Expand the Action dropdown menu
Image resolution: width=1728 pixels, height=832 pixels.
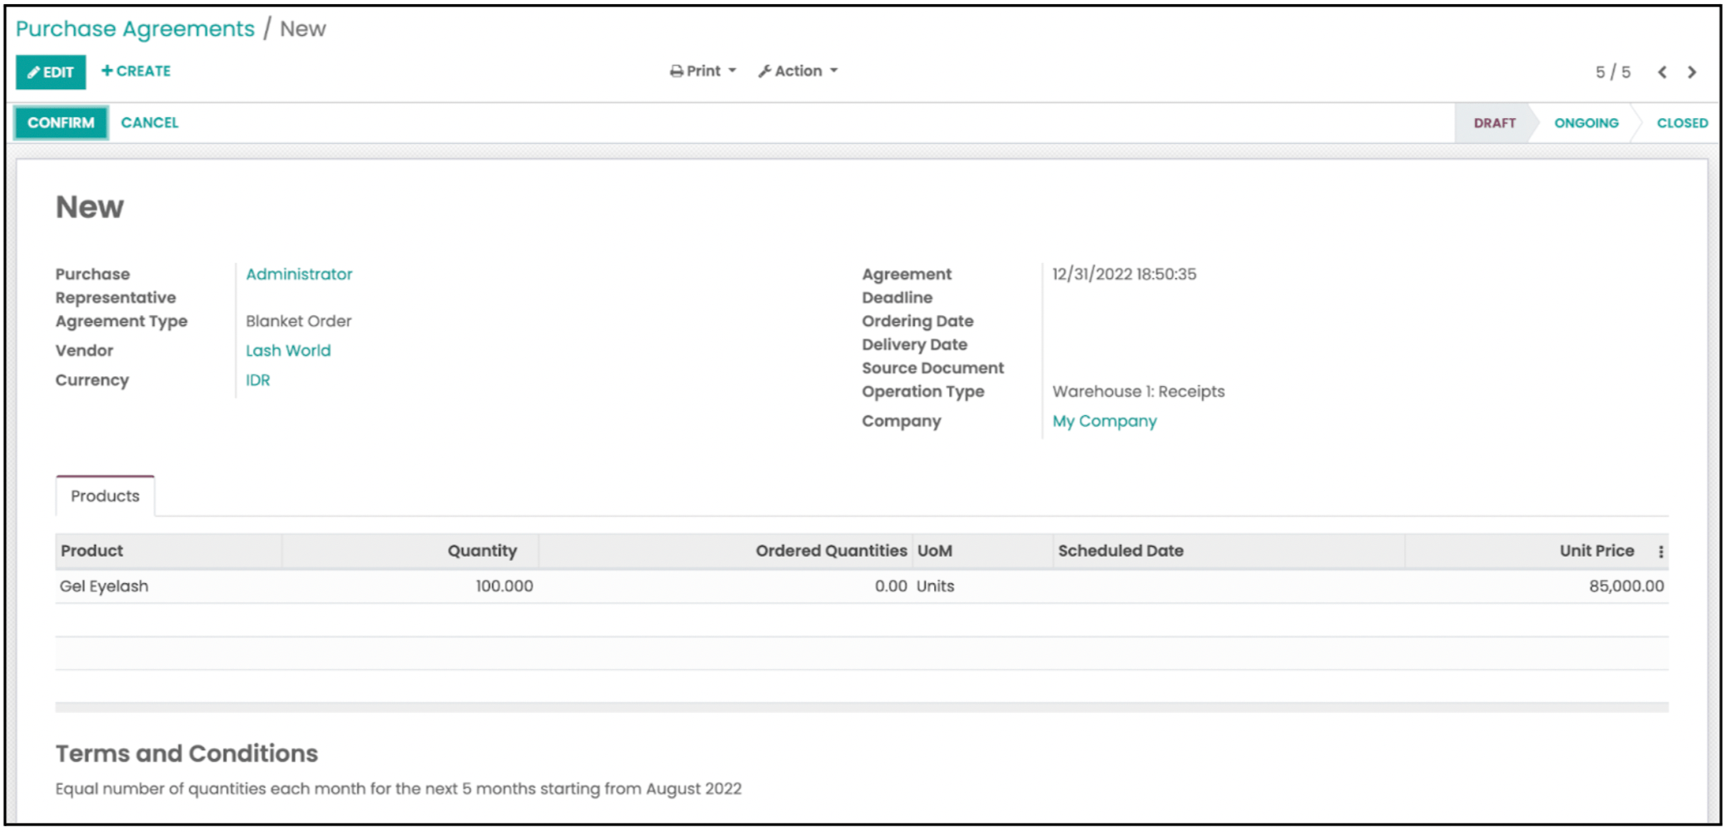click(797, 72)
